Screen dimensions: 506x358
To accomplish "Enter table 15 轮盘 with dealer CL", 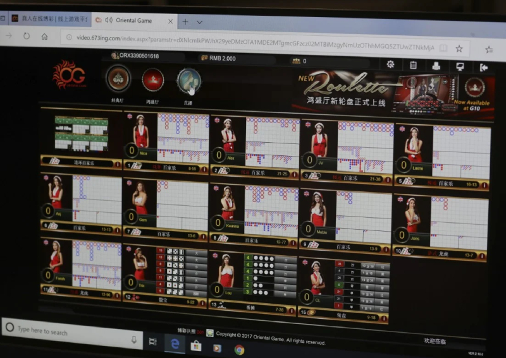I will [343, 290].
